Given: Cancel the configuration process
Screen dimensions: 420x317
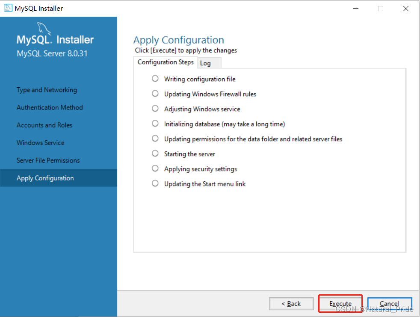Looking at the screenshot, I should (389, 304).
